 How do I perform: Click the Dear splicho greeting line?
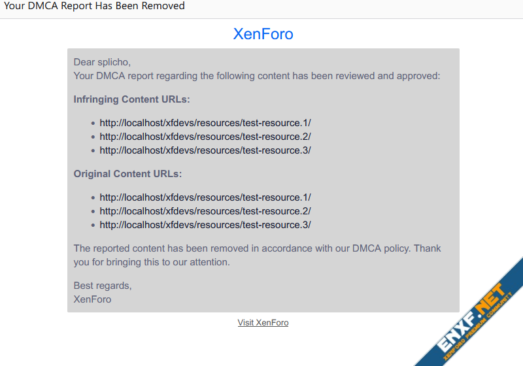pyautogui.click(x=102, y=62)
